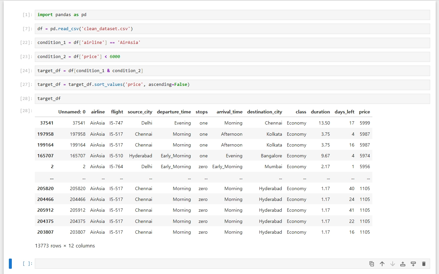439x274 pixels.
Task: Click the 'airline' column header
Action: 98,112
